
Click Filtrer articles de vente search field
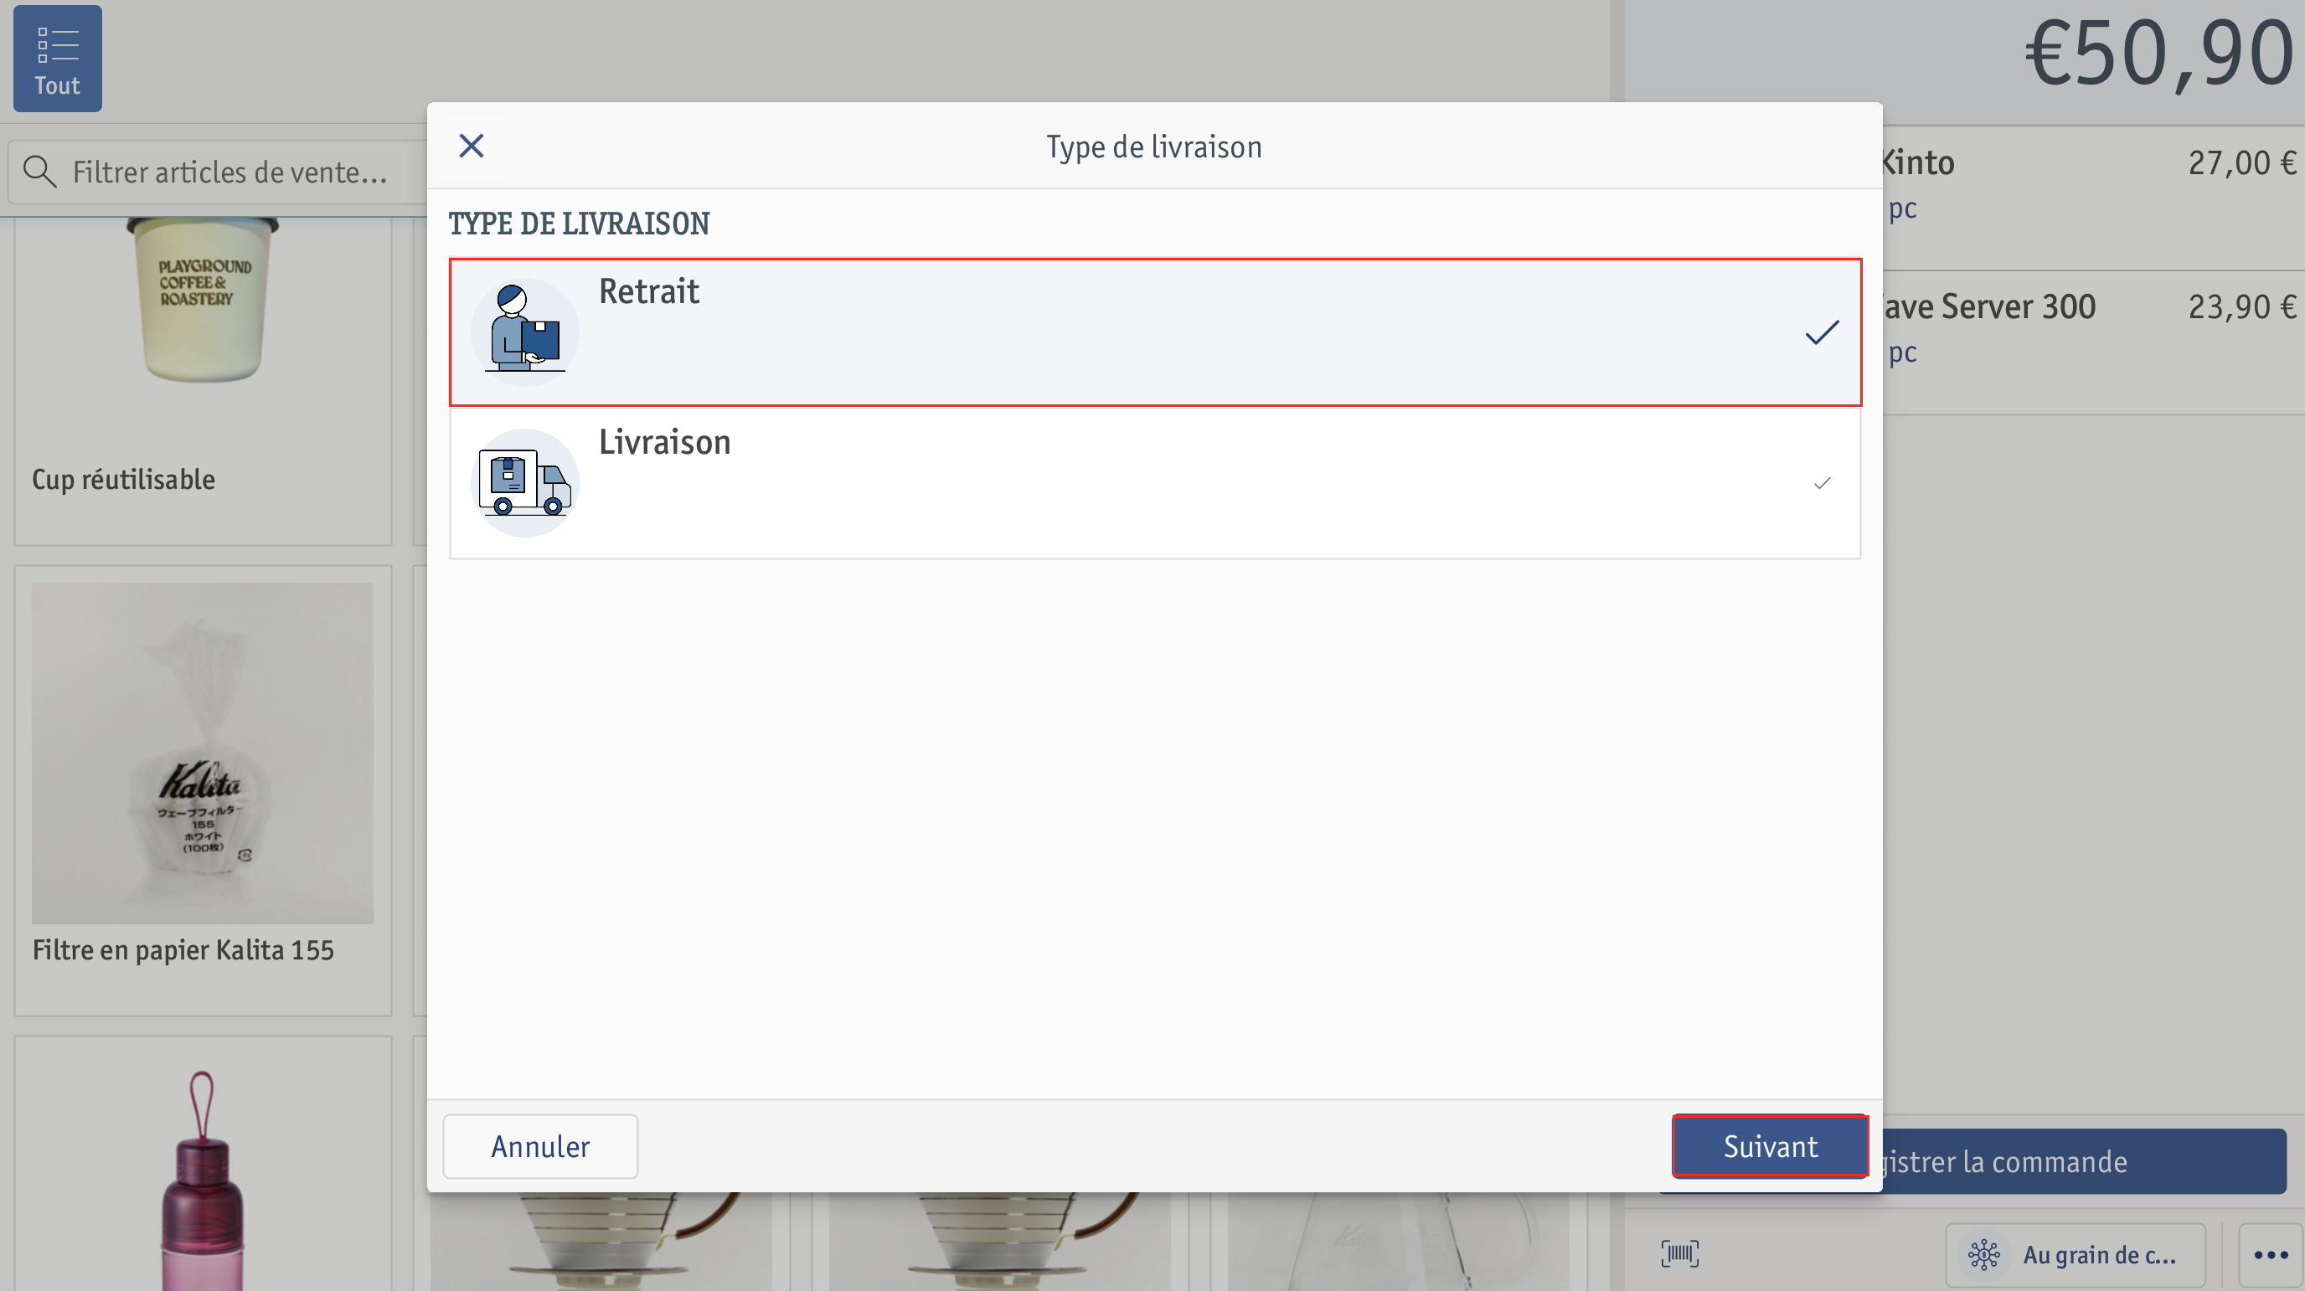tap(218, 171)
